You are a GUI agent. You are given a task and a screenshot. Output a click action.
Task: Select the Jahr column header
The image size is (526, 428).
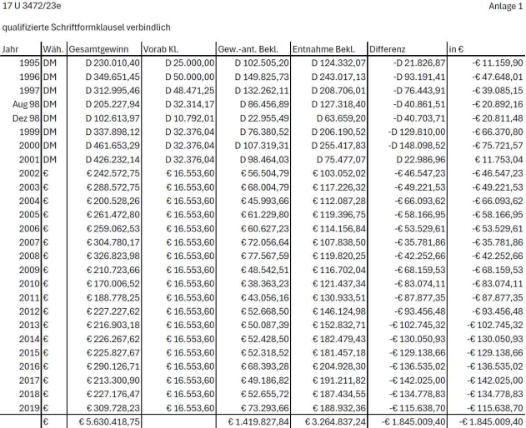coord(11,49)
